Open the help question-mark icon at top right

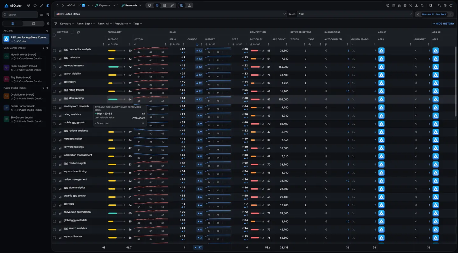coord(451,5)
